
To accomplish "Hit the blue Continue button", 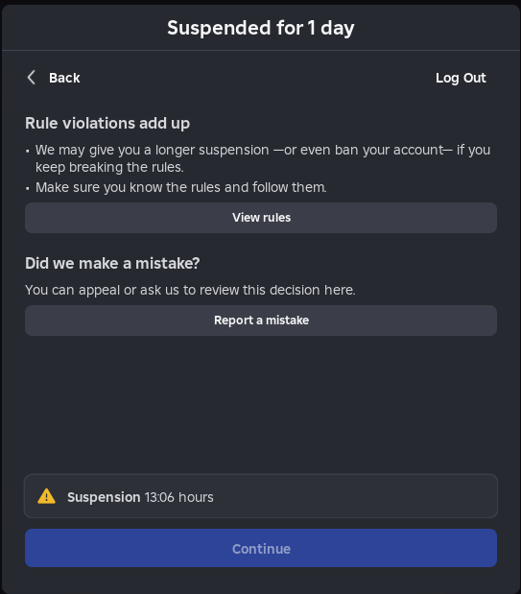I will (261, 548).
